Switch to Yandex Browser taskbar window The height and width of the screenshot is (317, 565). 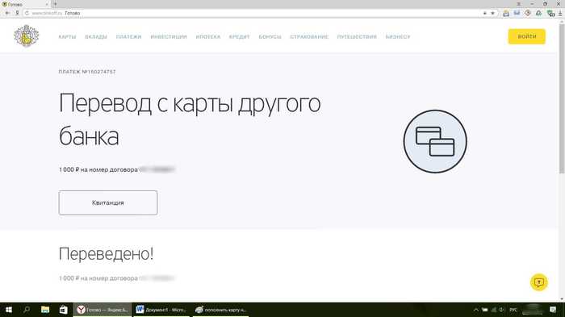103,310
